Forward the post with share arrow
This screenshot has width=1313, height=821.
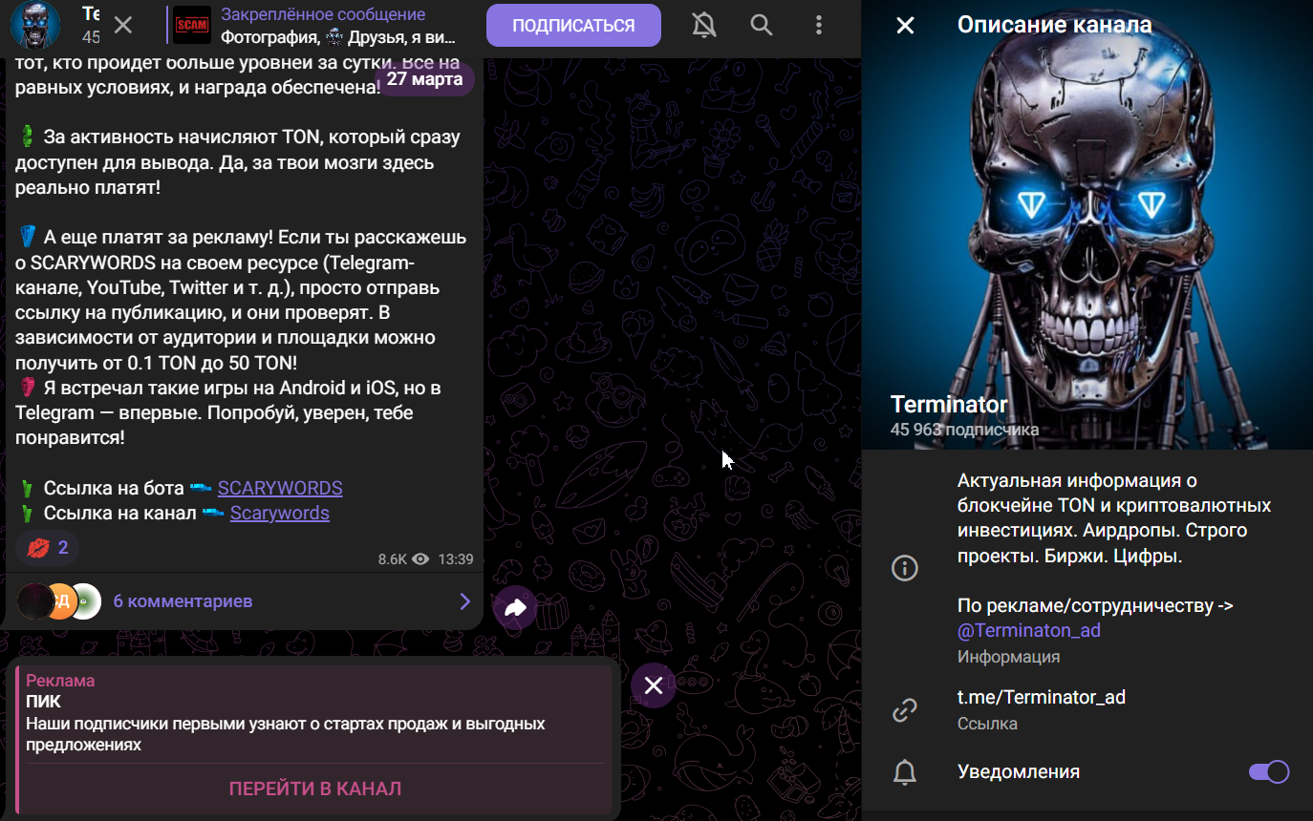click(515, 607)
